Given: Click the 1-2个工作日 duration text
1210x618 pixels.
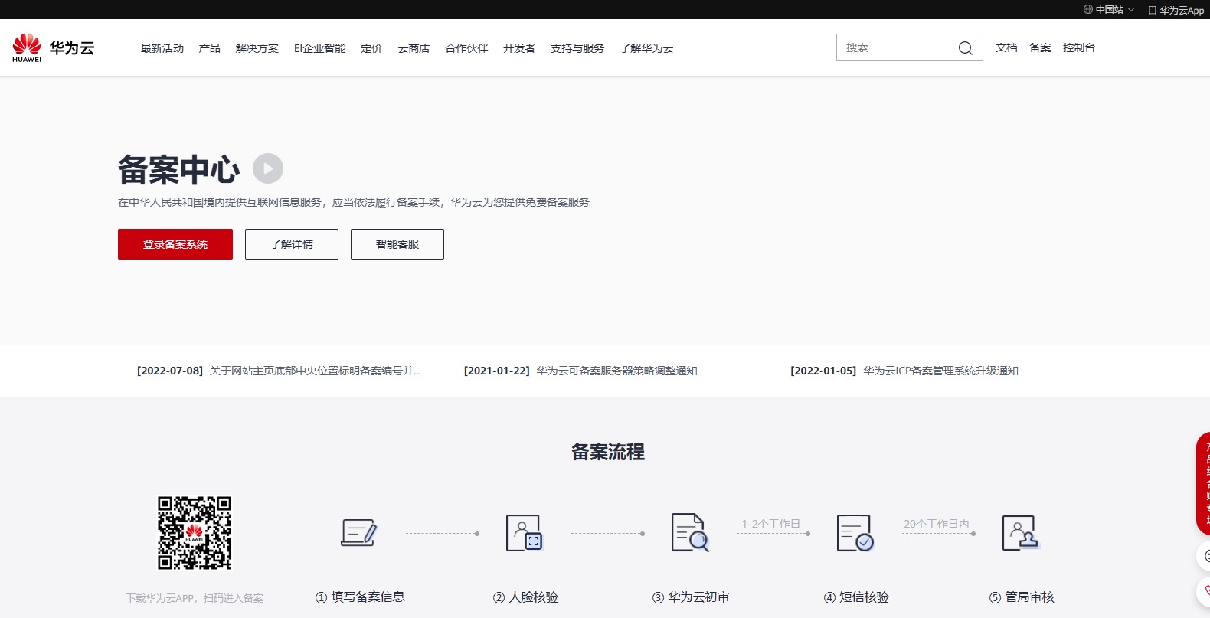Looking at the screenshot, I should [x=770, y=524].
